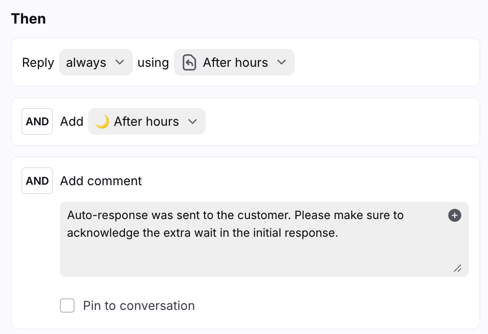
Task: Click the chevron on the After hours tag
Action: [x=192, y=122]
